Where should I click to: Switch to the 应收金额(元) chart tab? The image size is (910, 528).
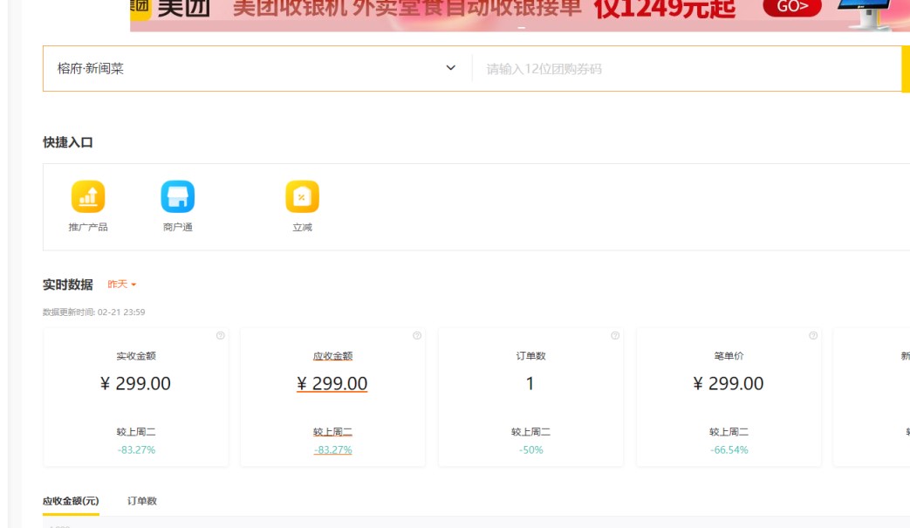[71, 501]
